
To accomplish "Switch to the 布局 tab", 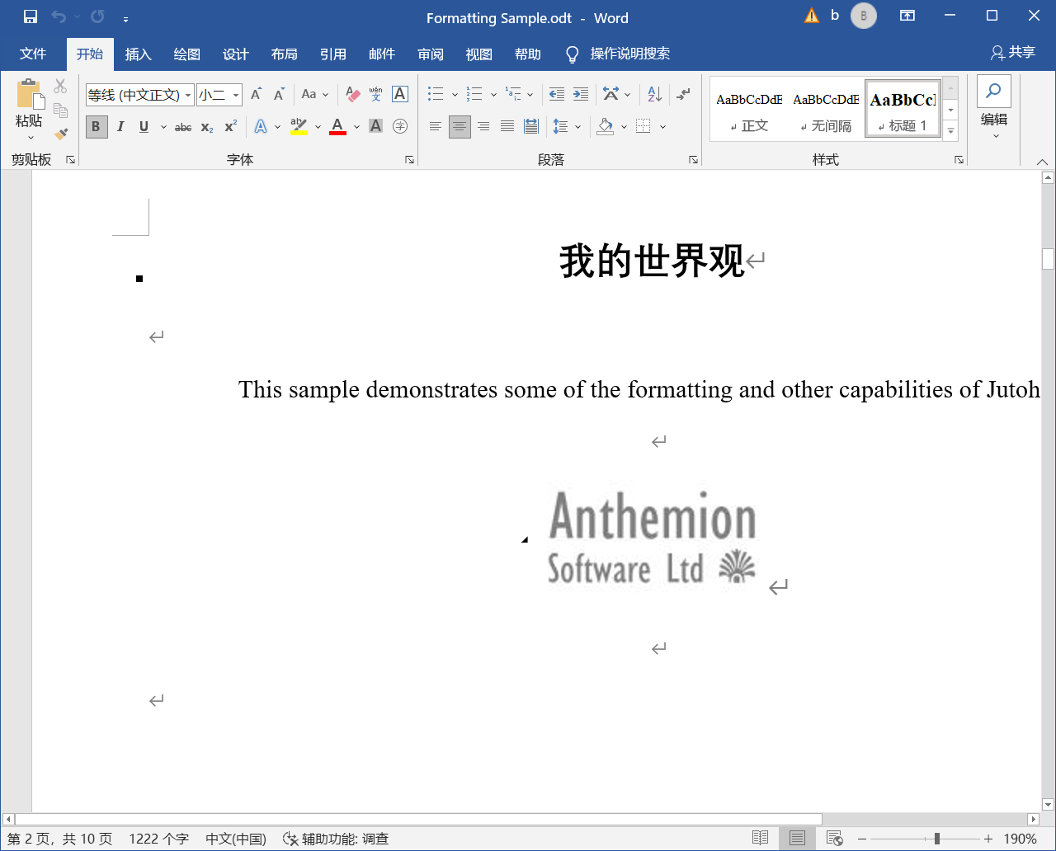I will [285, 54].
